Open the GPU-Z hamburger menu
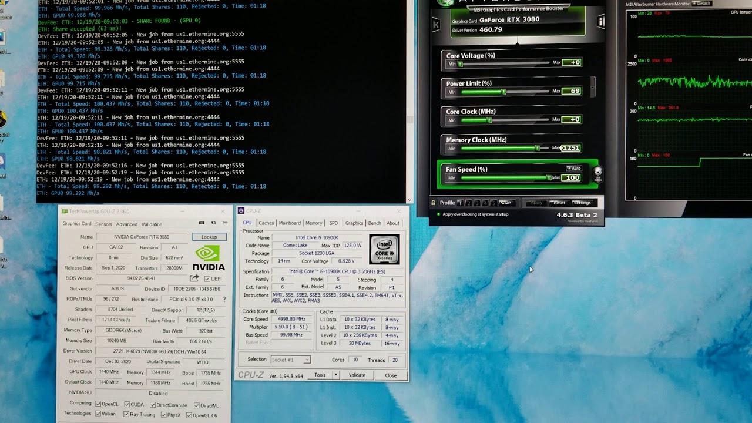The height and width of the screenshot is (423, 752). pyautogui.click(x=225, y=223)
